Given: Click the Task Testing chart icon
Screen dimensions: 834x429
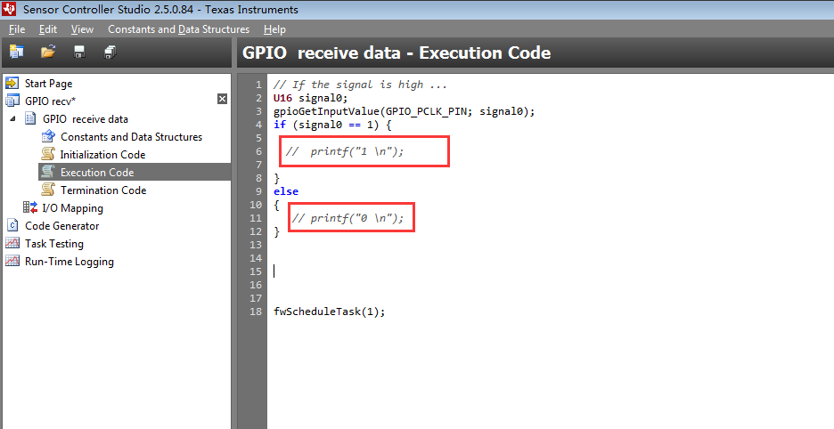Looking at the screenshot, I should pyautogui.click(x=12, y=243).
